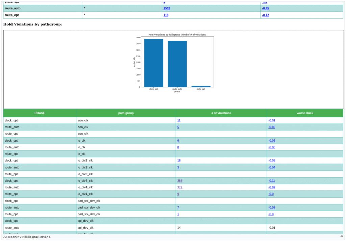Click the -0.08 worst slack link for io_clk
This screenshot has width=346, height=241.
271,141
